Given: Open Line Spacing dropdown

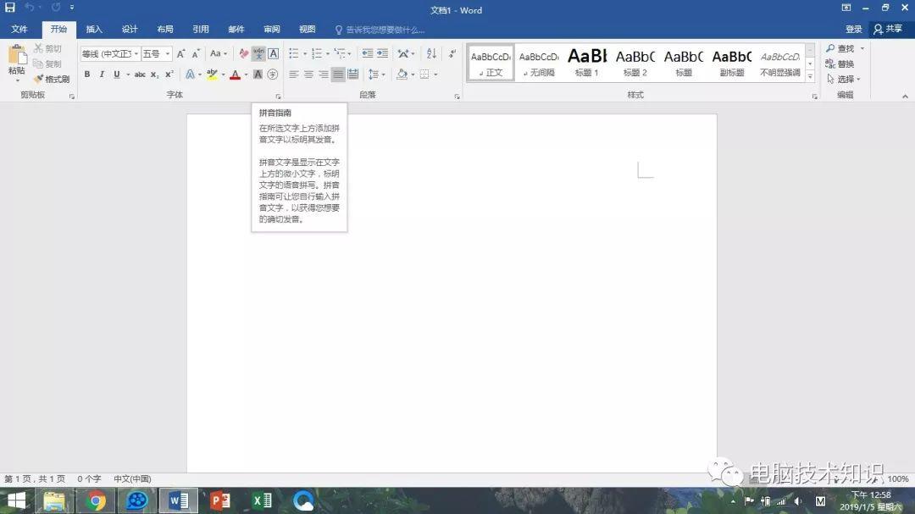Looking at the screenshot, I should coord(376,75).
